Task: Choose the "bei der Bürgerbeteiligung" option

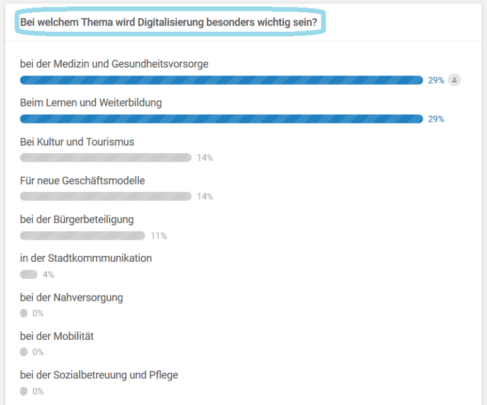Action: click(x=77, y=219)
